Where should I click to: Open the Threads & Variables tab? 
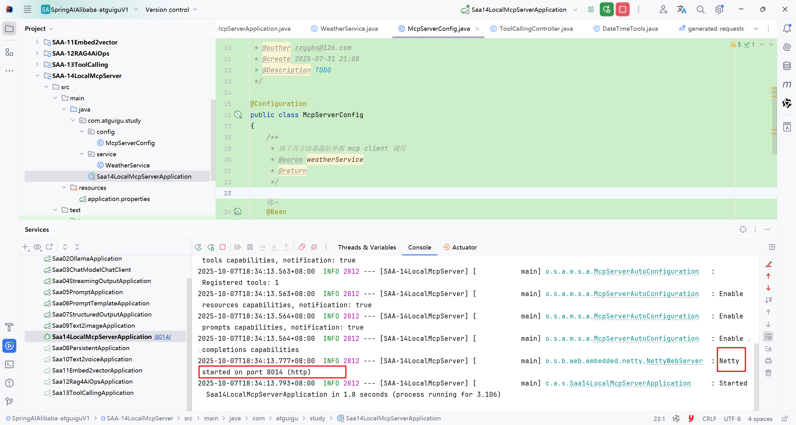(367, 247)
